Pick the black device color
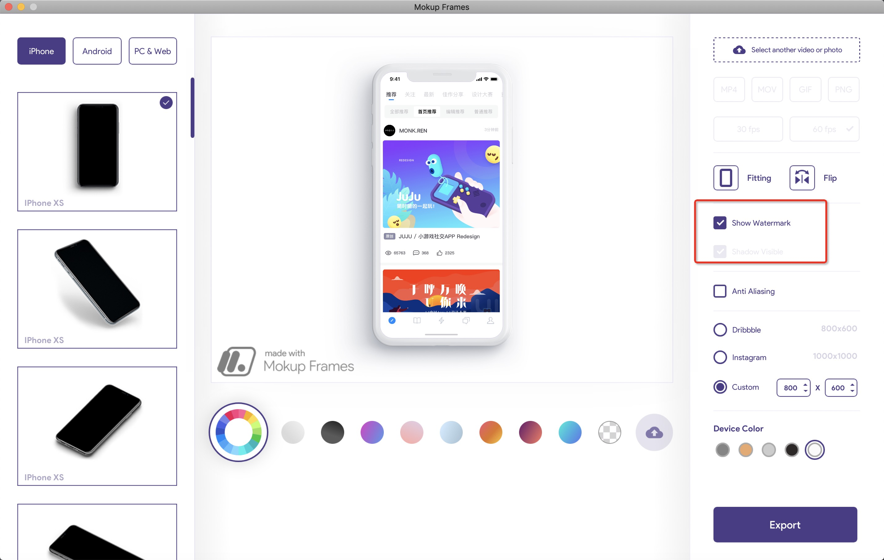 click(x=791, y=450)
